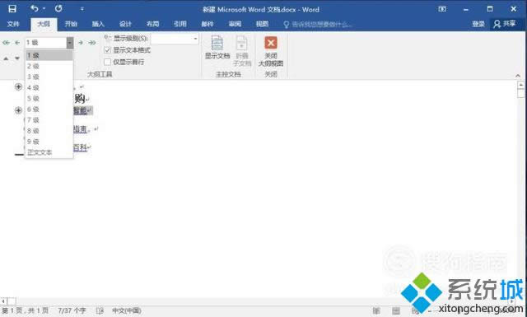
Task: Undo the last action
Action: tap(35, 8)
